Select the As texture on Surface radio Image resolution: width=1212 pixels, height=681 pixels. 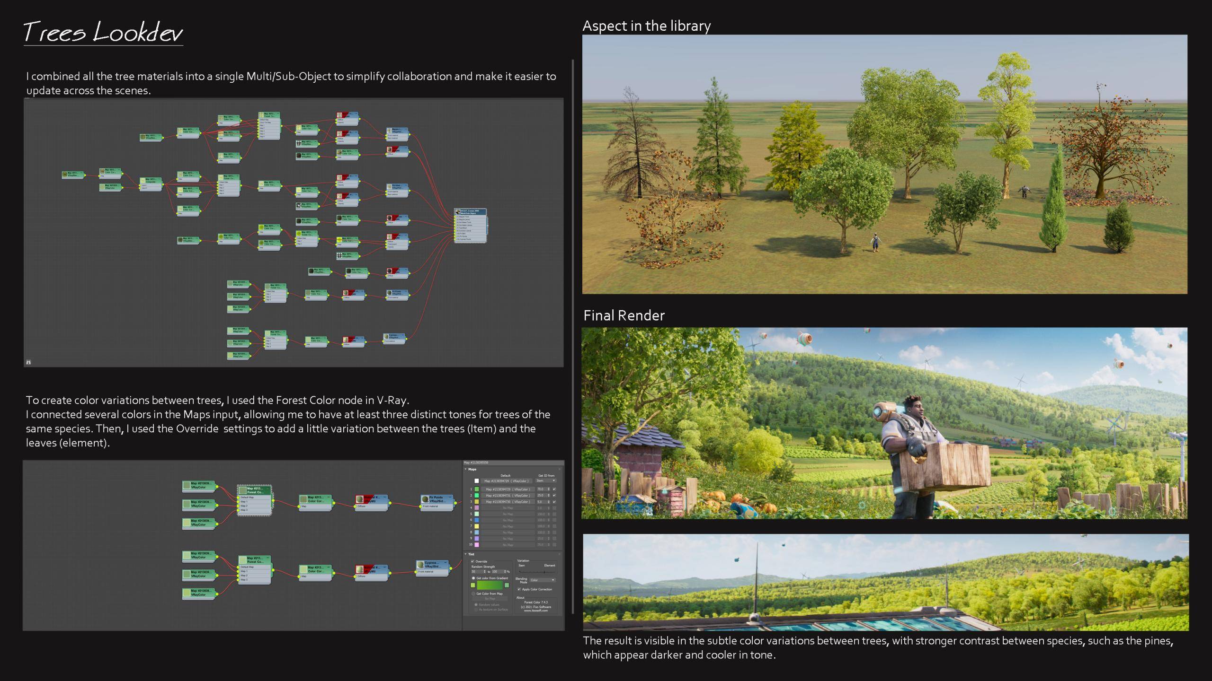476,610
